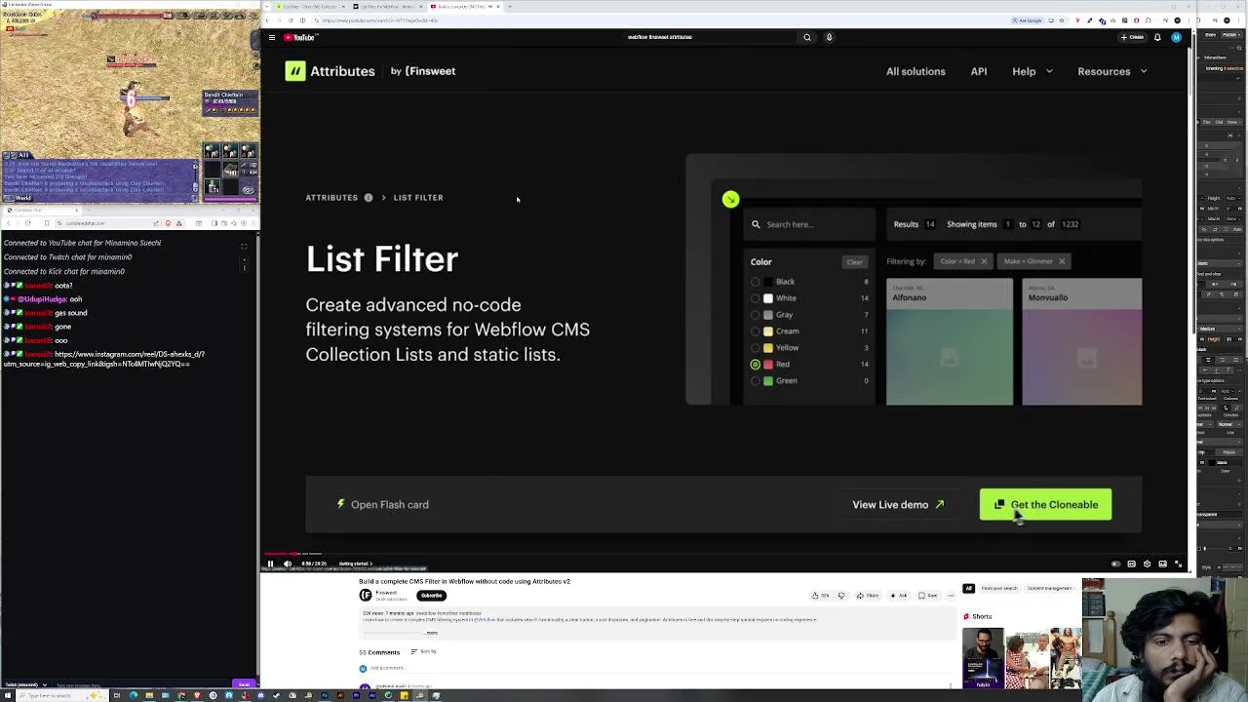Select the White color radio option
This screenshot has height=702, width=1248.
click(756, 298)
